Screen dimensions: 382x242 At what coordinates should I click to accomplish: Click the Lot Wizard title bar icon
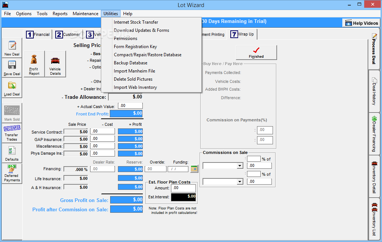(x=5, y=4)
